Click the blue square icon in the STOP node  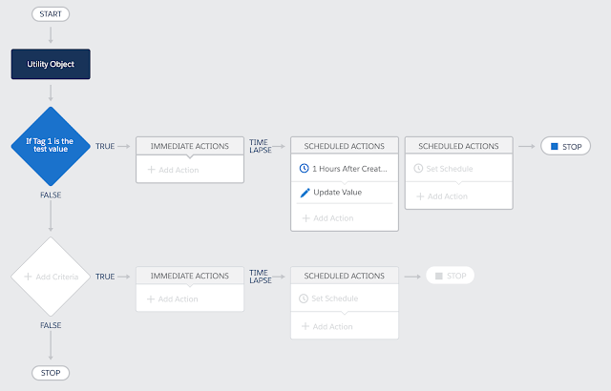[x=554, y=147]
